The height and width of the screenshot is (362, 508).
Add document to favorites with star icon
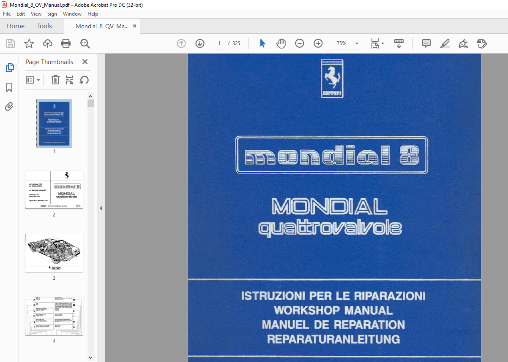tap(28, 43)
